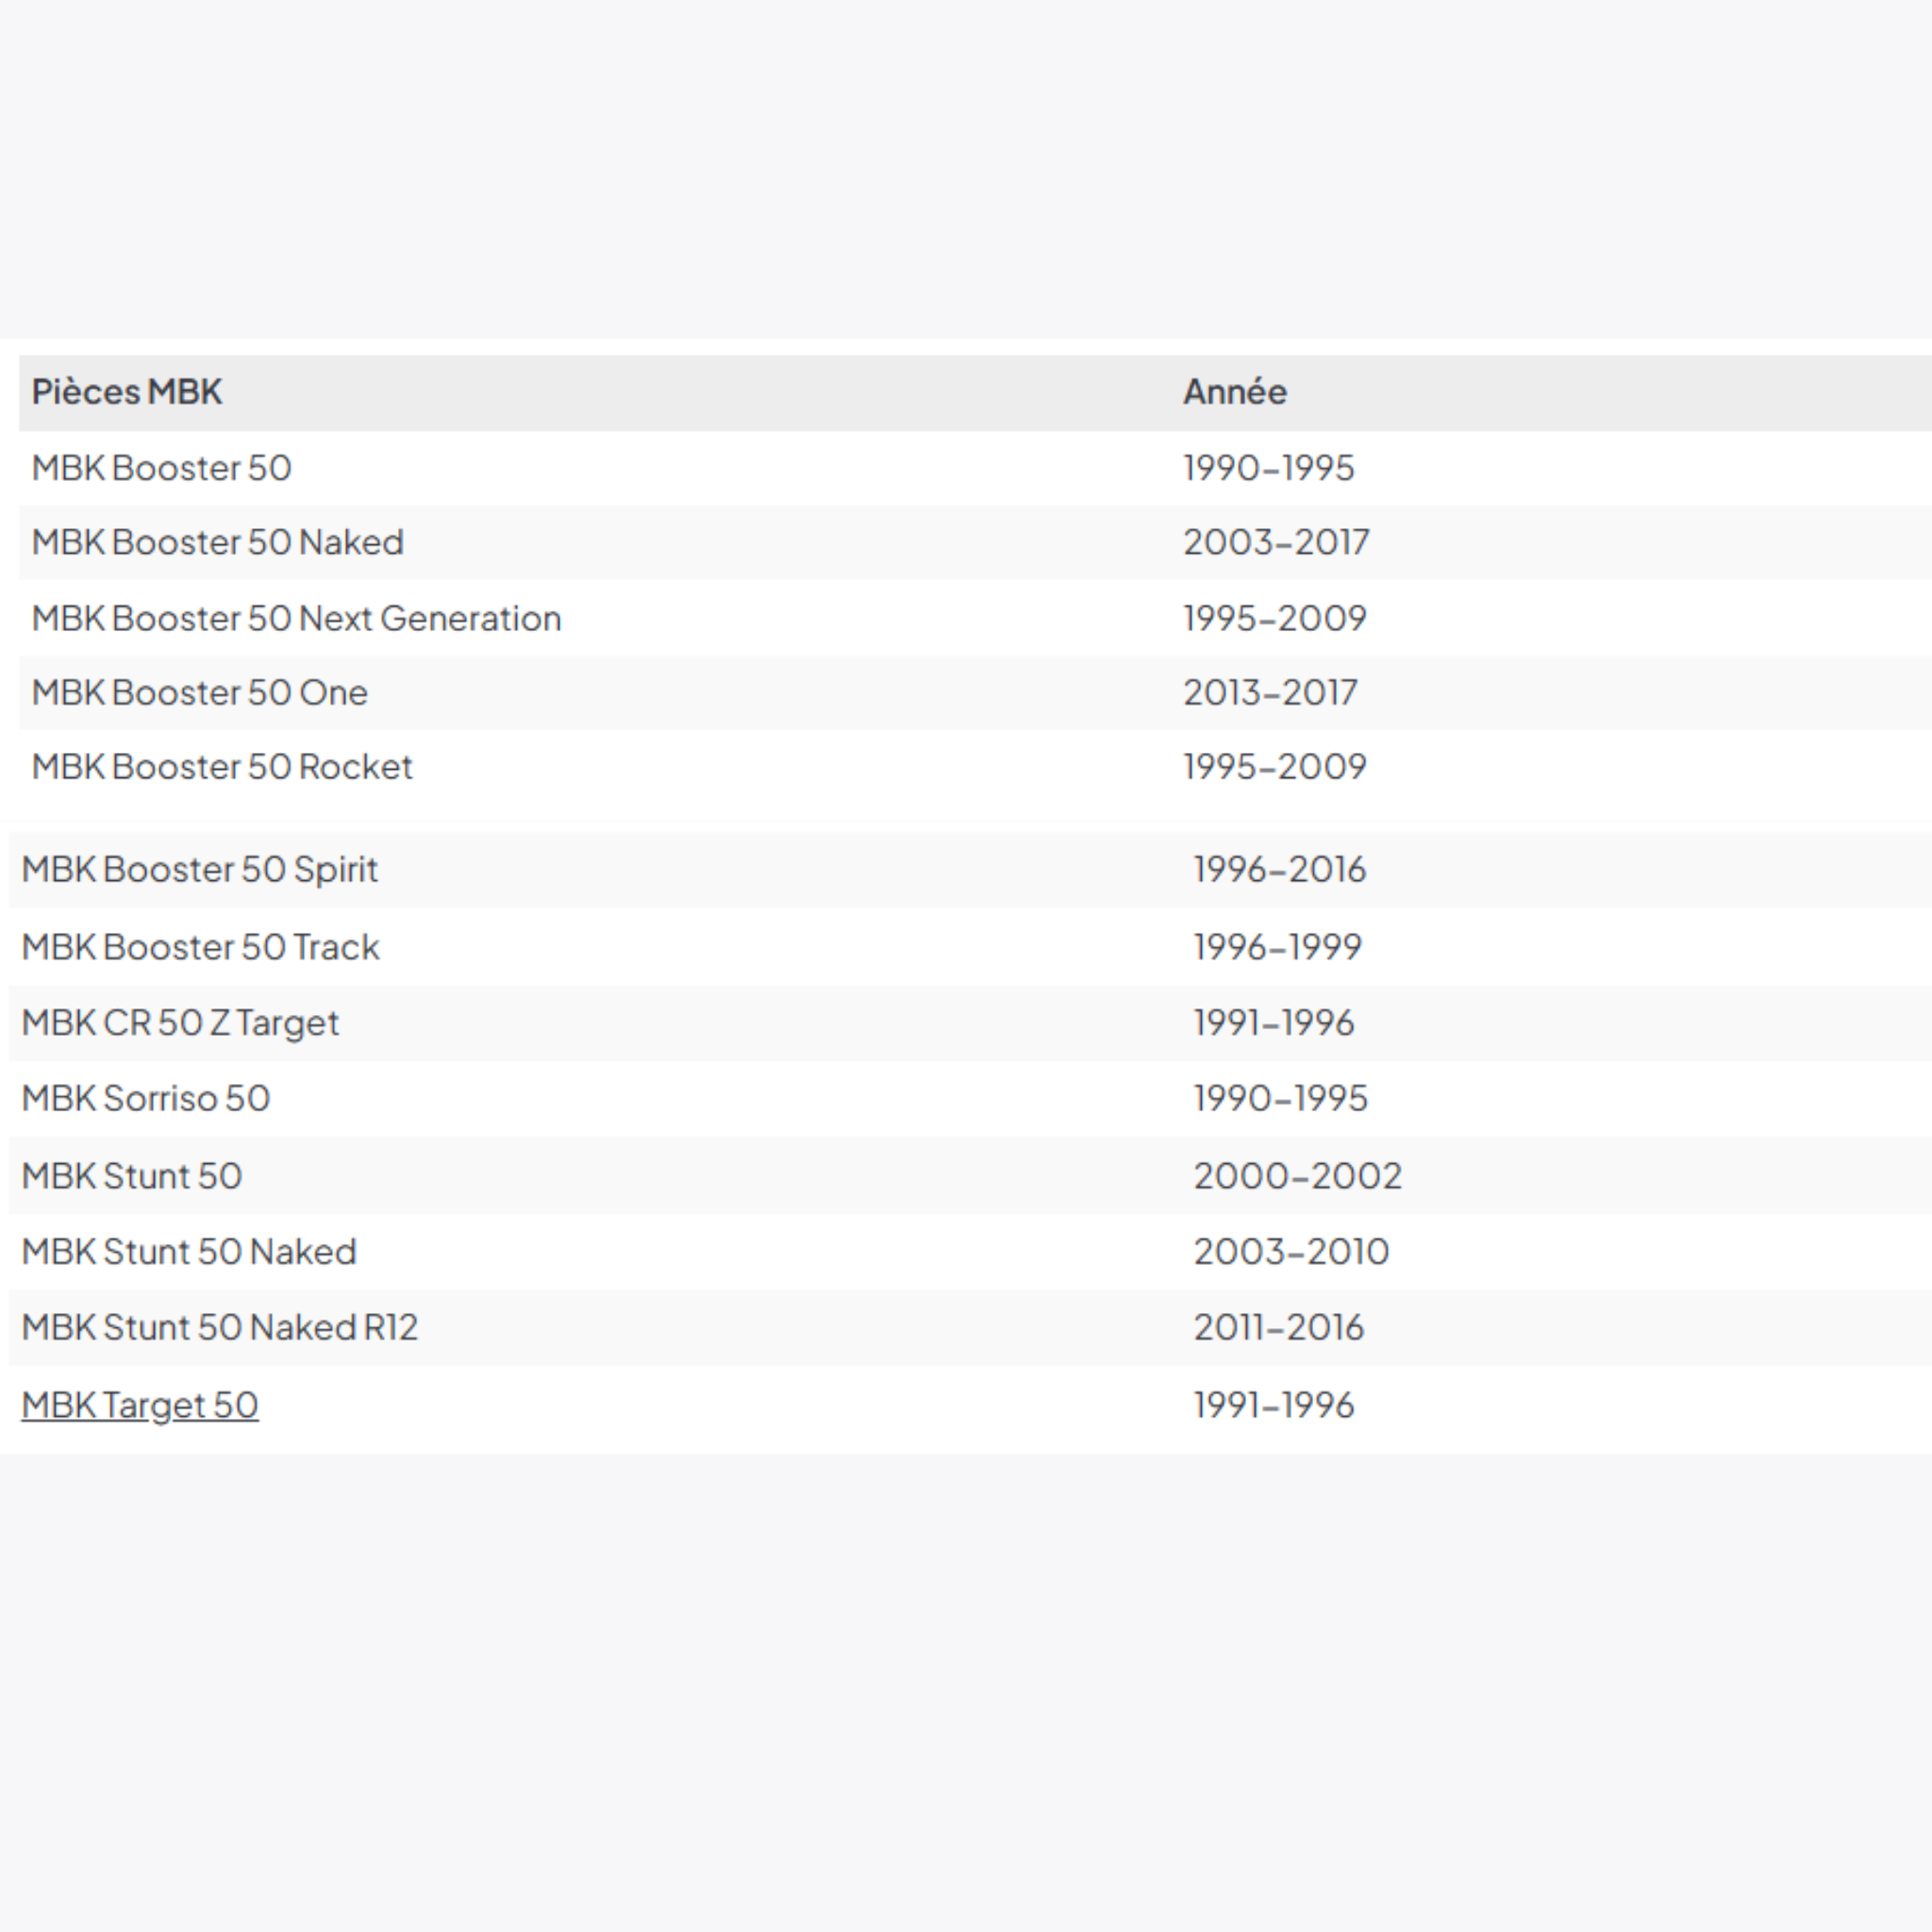This screenshot has width=1932, height=1932.
Task: Click the Pièces MBK column header
Action: pos(127,392)
